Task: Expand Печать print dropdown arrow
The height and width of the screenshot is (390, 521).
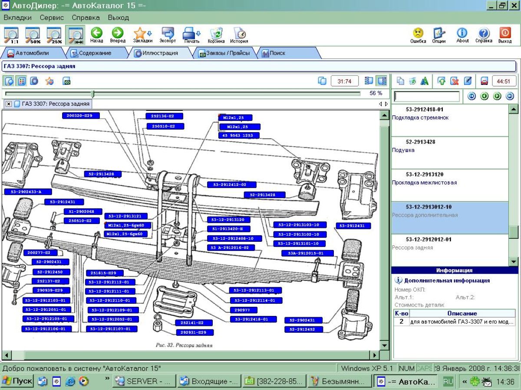Action: (199, 33)
